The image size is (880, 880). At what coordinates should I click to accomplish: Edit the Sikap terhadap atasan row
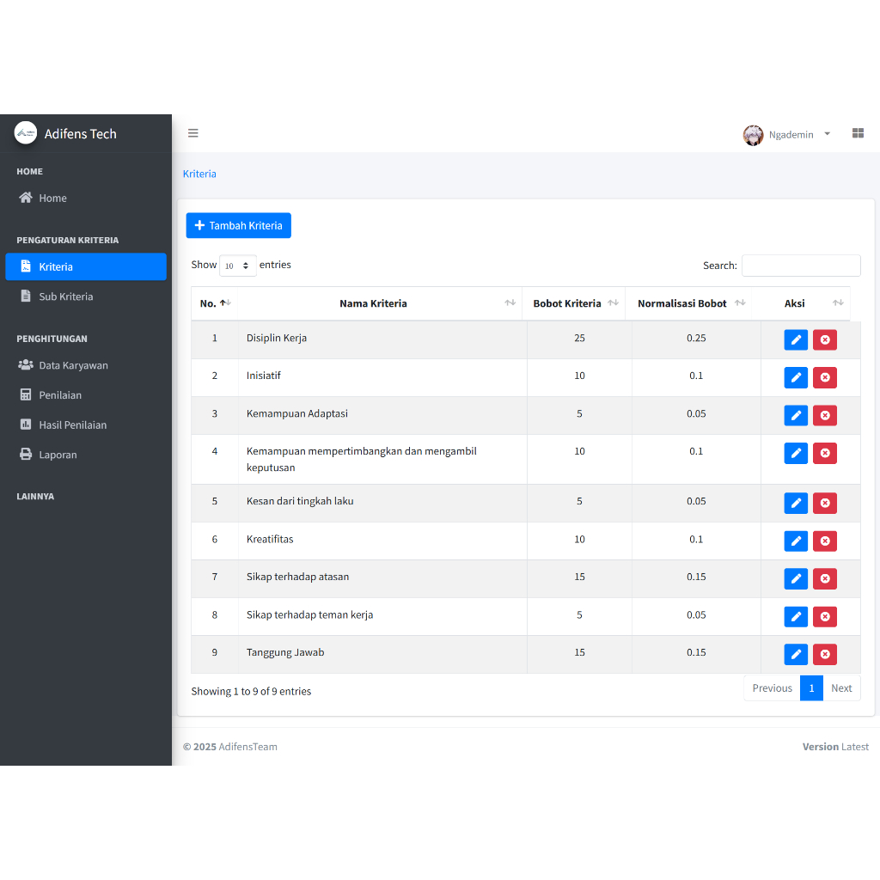tap(796, 579)
